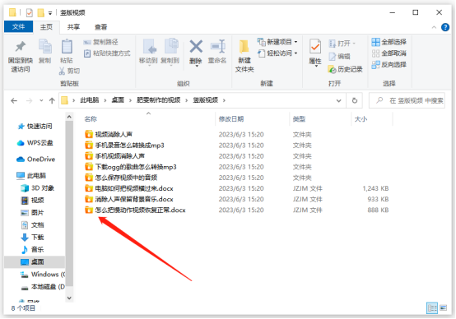Select 快速访问 in the navigation pane

pos(35,127)
